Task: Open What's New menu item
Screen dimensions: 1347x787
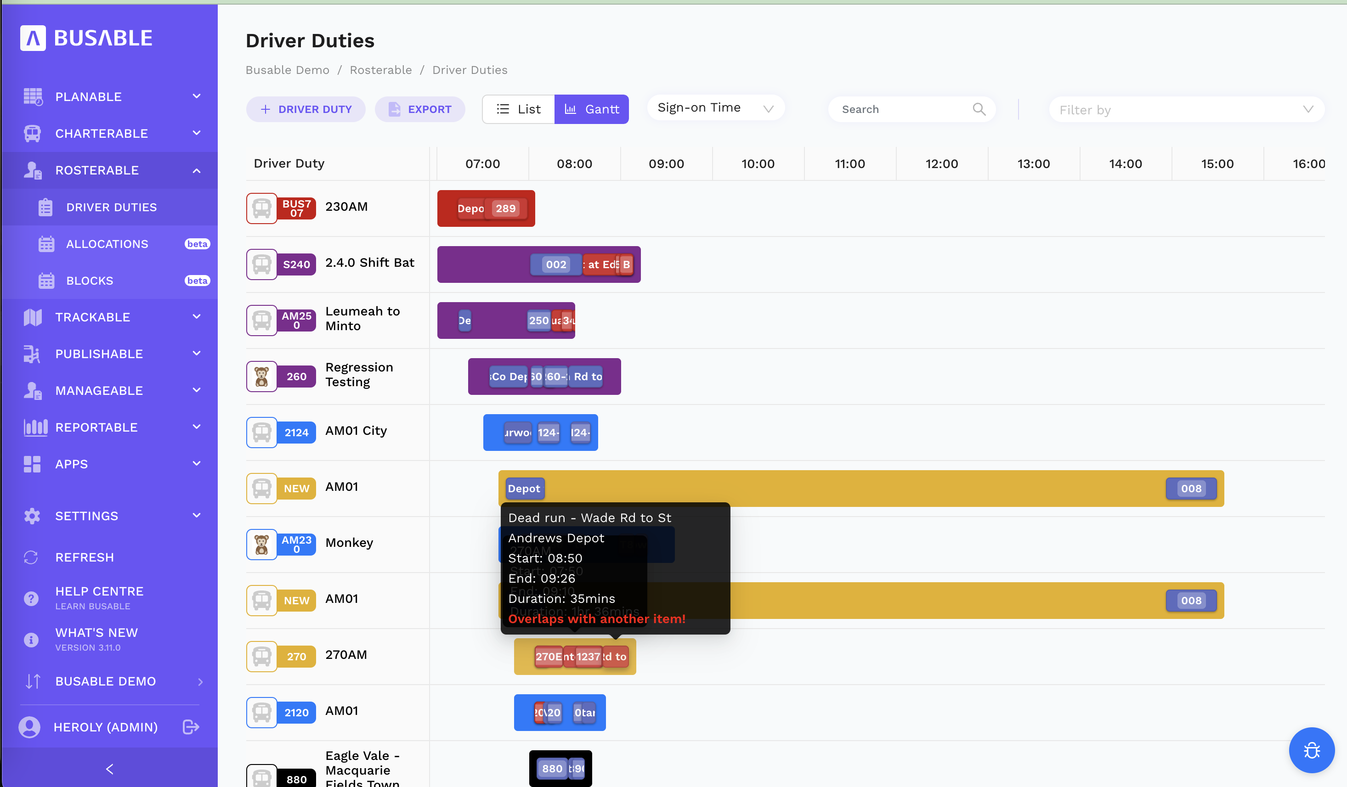Action: pos(110,640)
